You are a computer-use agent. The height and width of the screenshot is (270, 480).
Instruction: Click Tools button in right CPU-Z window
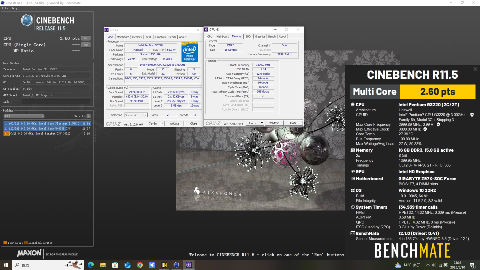252,123
